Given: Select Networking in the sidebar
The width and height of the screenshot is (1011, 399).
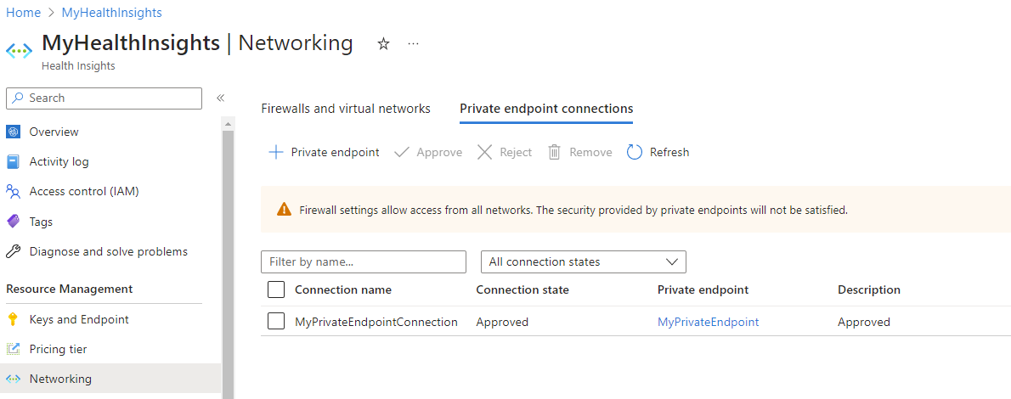Looking at the screenshot, I should tap(110, 379).
